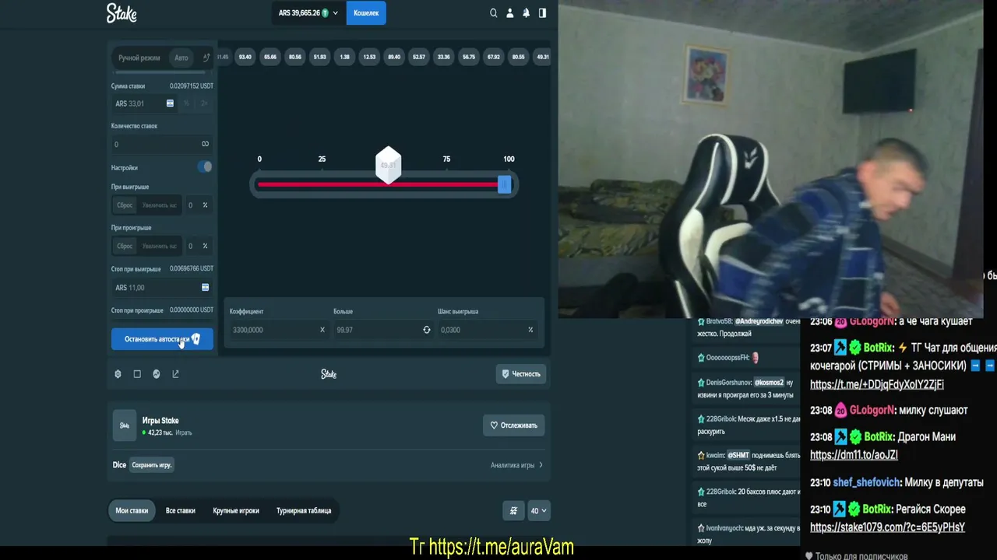
Task: Select Увеличить на under При проигрыше
Action: pyautogui.click(x=159, y=246)
